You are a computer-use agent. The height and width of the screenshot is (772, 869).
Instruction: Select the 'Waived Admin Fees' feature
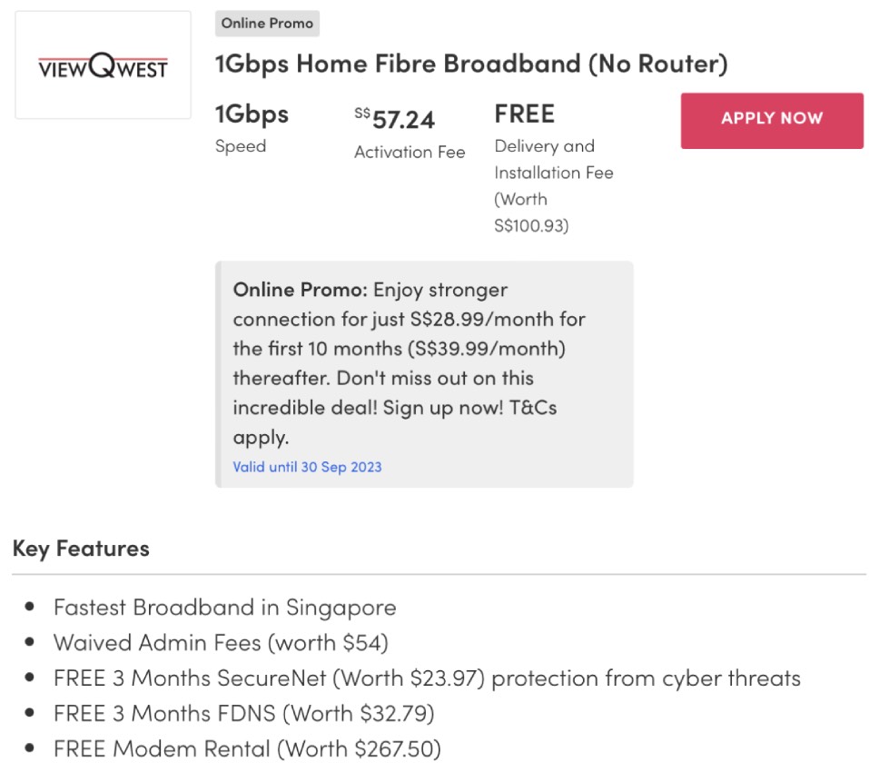(221, 643)
